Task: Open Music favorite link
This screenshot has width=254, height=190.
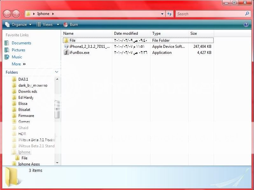Action: pyautogui.click(x=17, y=57)
